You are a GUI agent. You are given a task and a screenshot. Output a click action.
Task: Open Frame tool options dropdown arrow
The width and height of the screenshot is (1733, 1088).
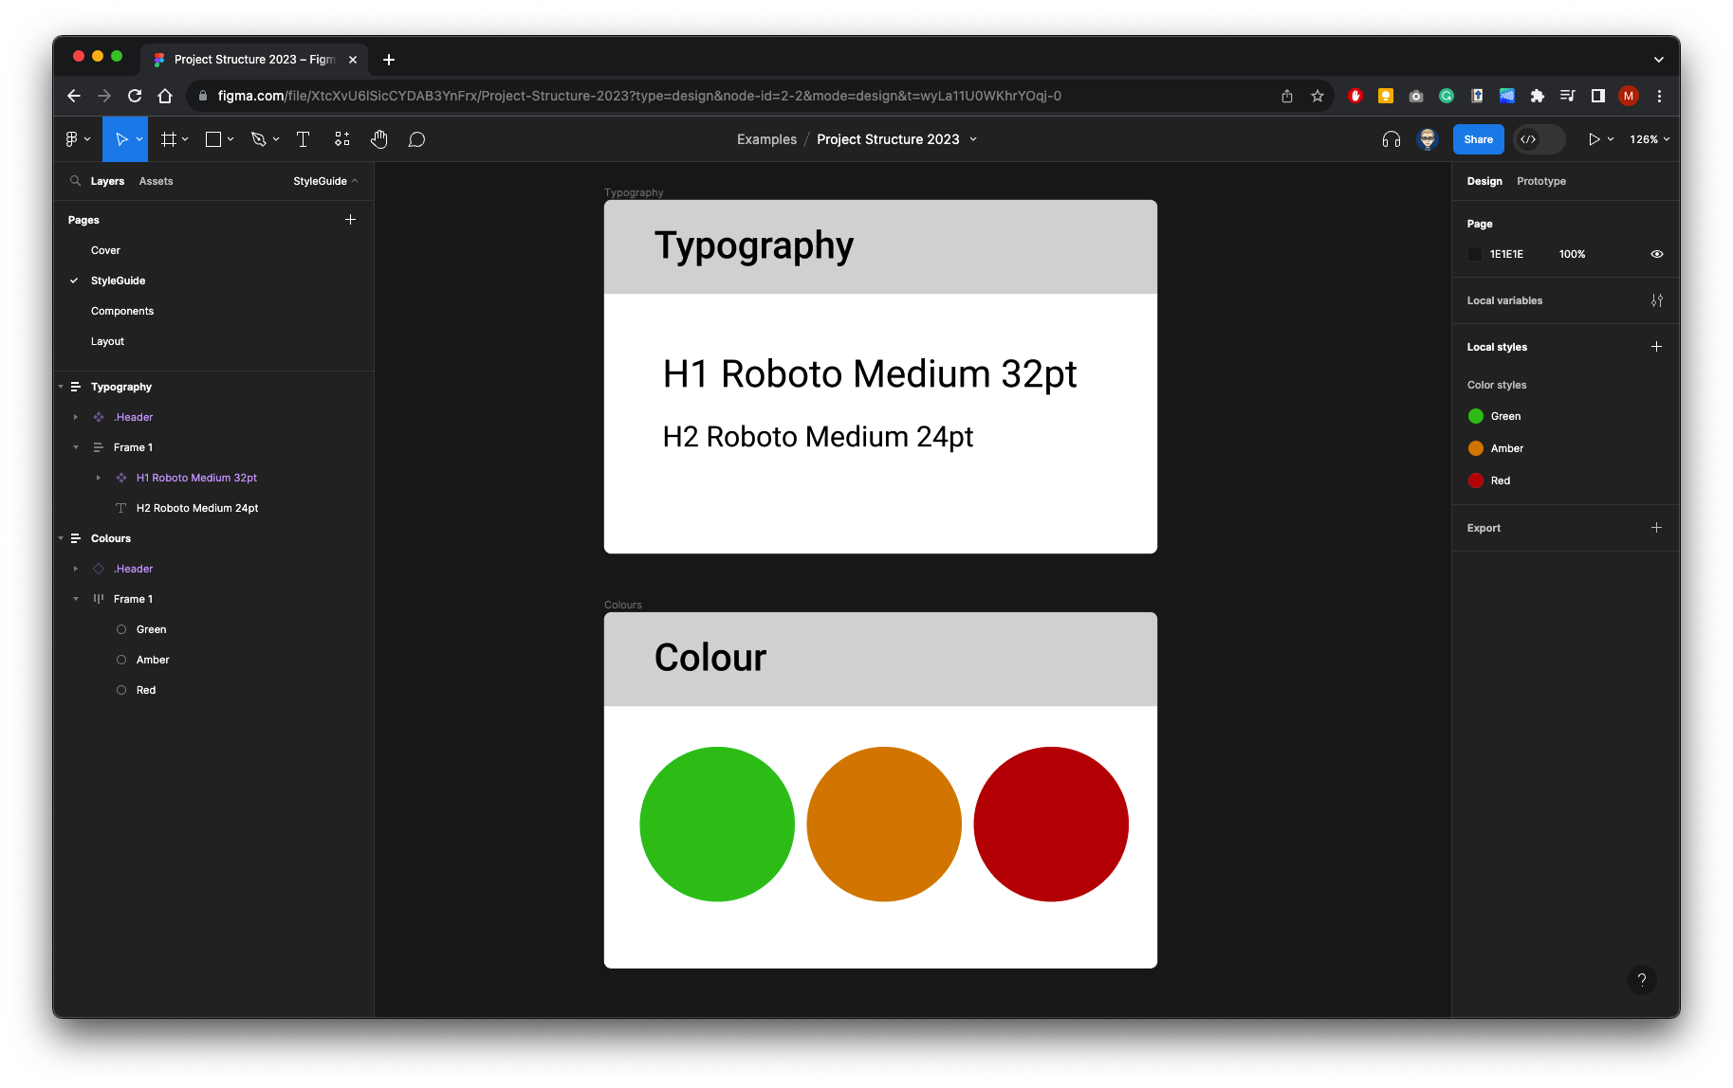[x=185, y=139]
